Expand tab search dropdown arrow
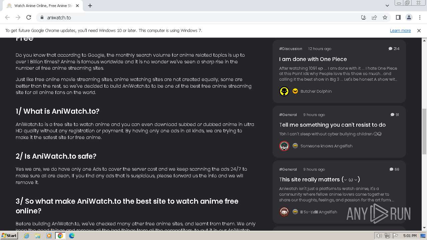Screen dimensions: 427x240 [387, 6]
